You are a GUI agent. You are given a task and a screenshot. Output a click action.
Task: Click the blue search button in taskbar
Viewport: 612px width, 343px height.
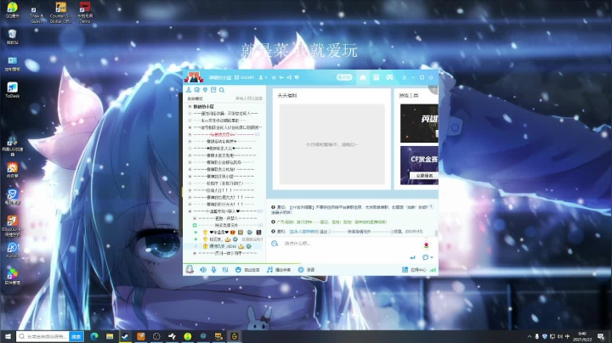coord(76,336)
